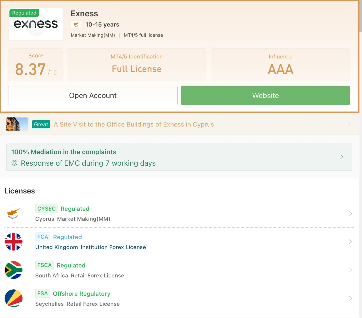The image size is (362, 318).
Task: Open the Exness office building thumbnail
Action: click(x=17, y=124)
